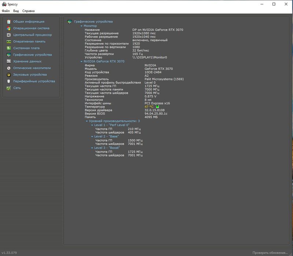Minimize the Speccy window

click(262, 4)
